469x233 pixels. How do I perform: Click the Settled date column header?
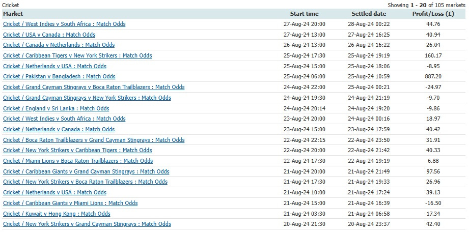pyautogui.click(x=369, y=14)
